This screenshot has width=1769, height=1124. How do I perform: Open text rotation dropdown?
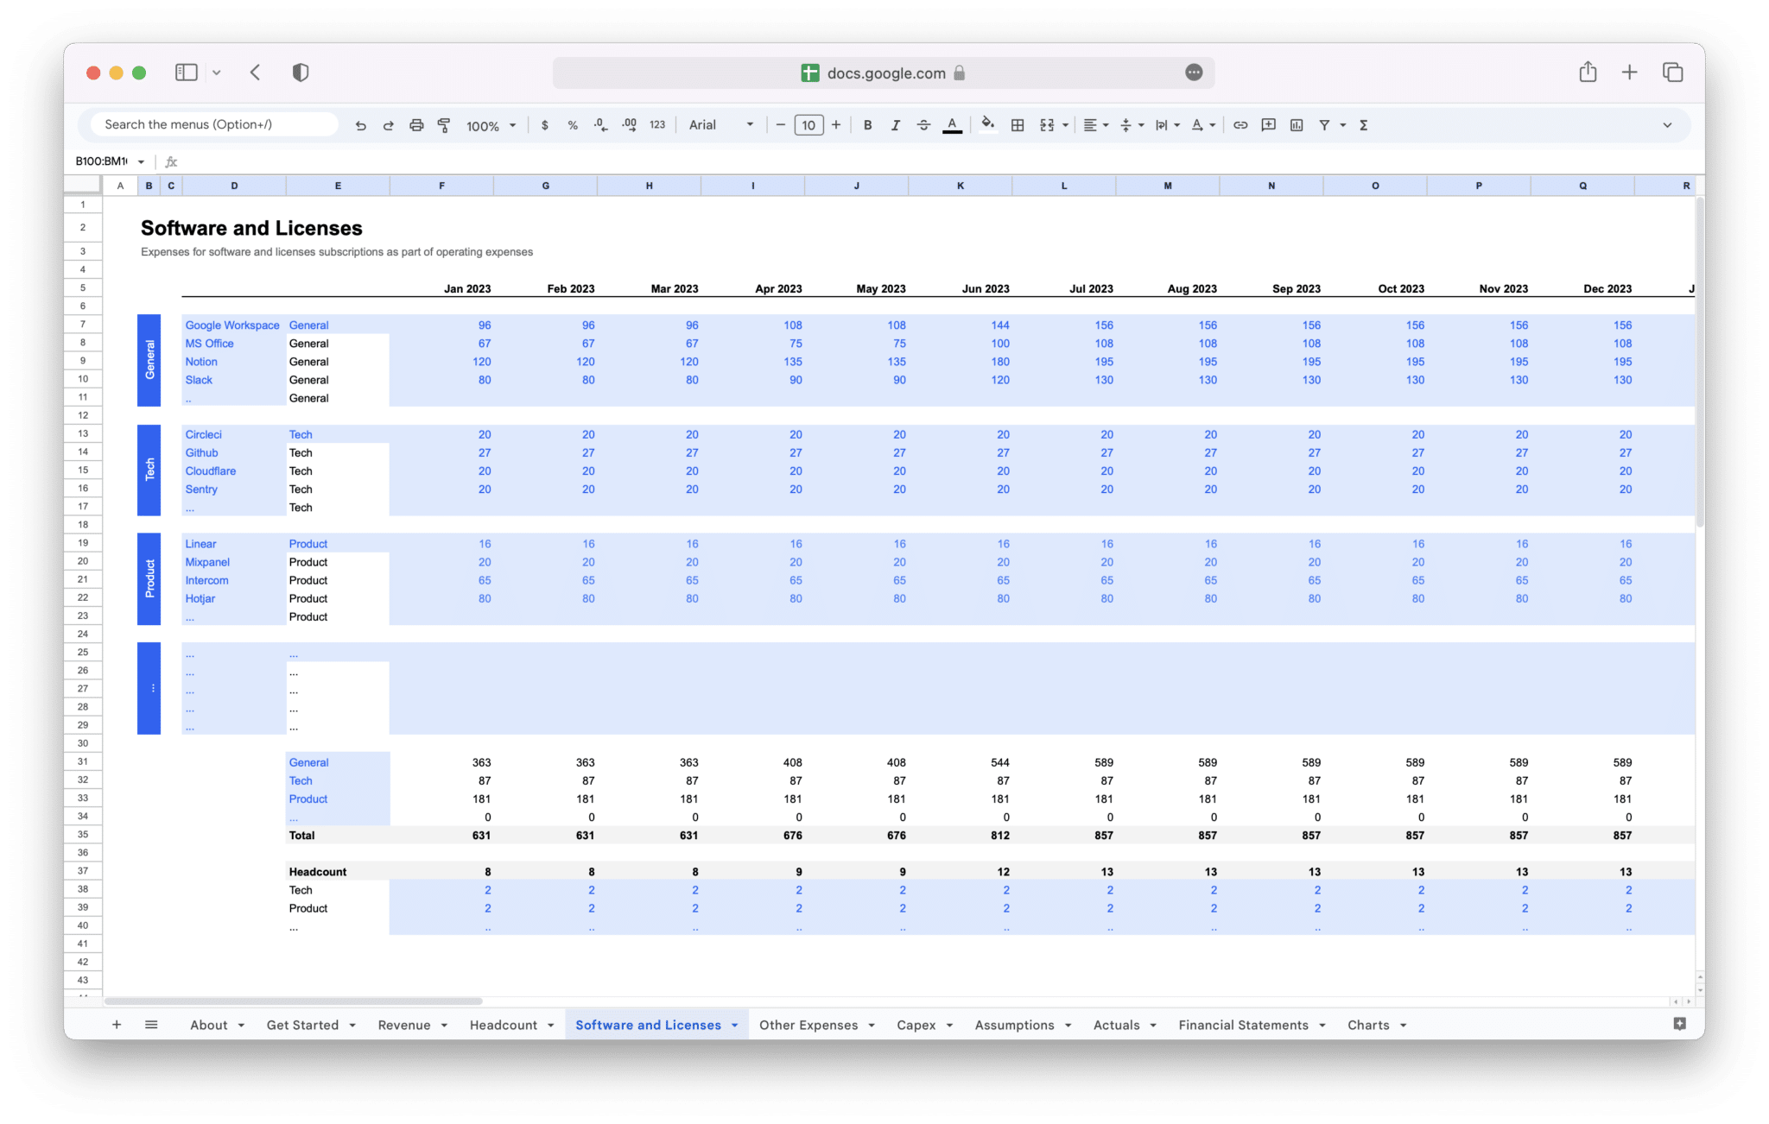[x=1203, y=125]
